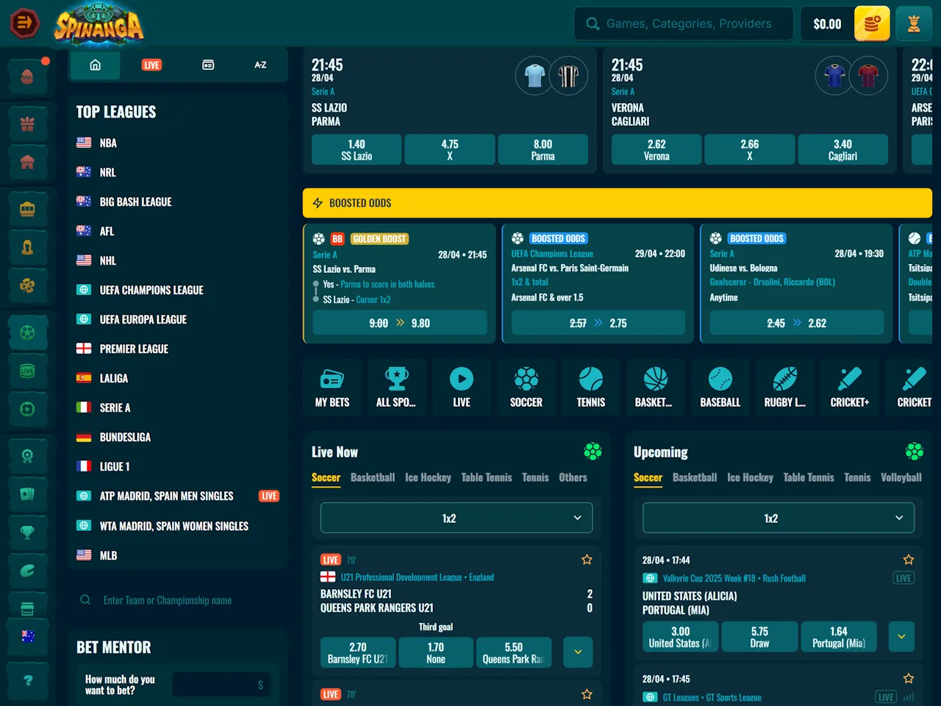941x706 pixels.
Task: Bet on Verona at 2.62
Action: click(656, 149)
